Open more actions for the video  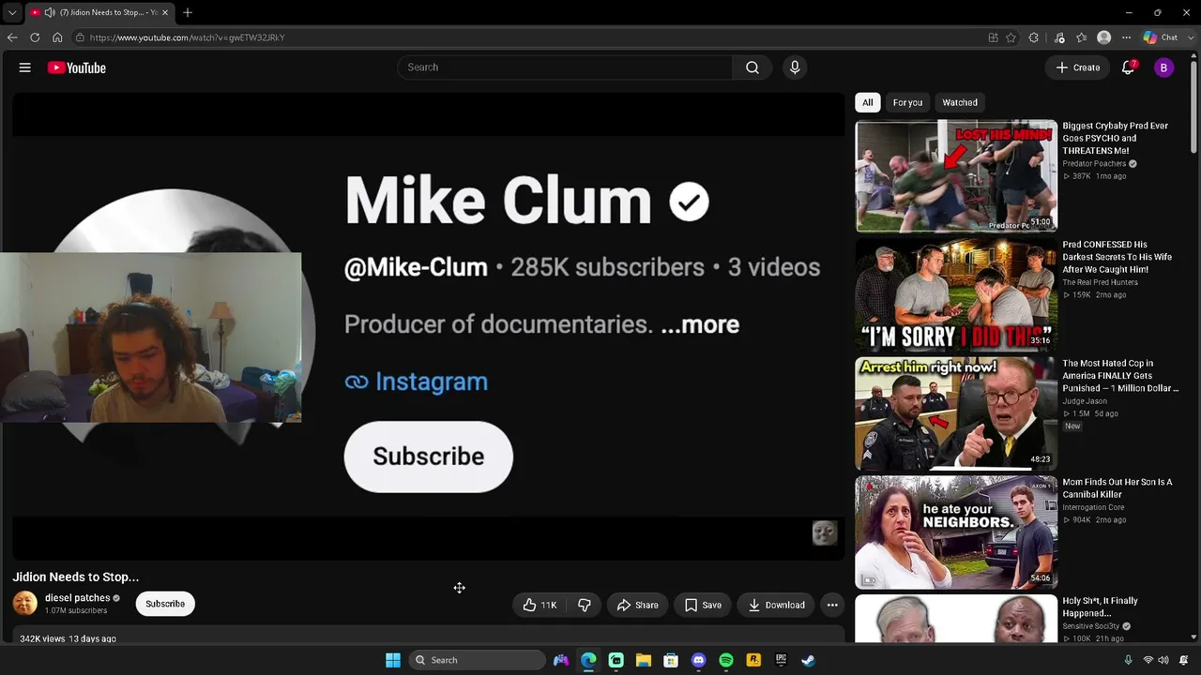pos(832,605)
